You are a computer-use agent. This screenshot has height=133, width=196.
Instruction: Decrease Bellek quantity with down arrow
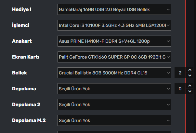click(190, 76)
